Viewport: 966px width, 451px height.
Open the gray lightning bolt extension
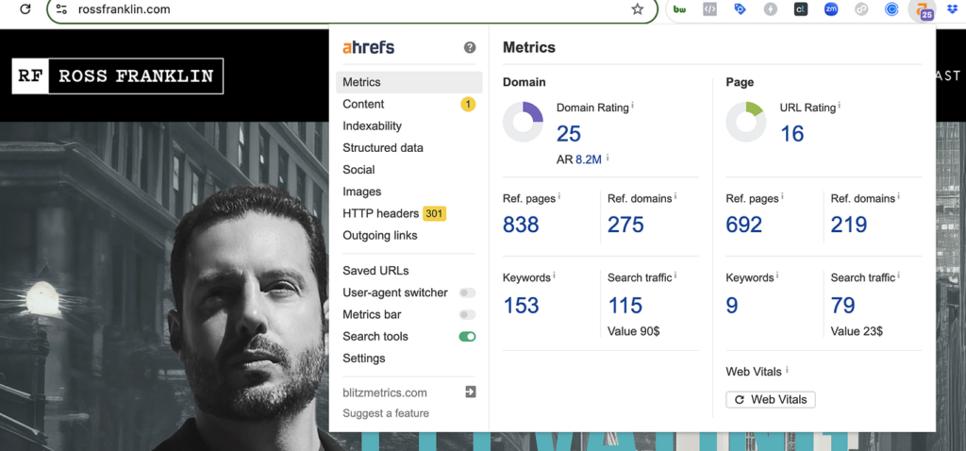coord(771,9)
